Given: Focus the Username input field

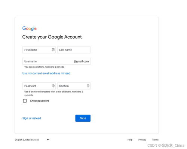Looking at the screenshot, I should tap(56, 61).
